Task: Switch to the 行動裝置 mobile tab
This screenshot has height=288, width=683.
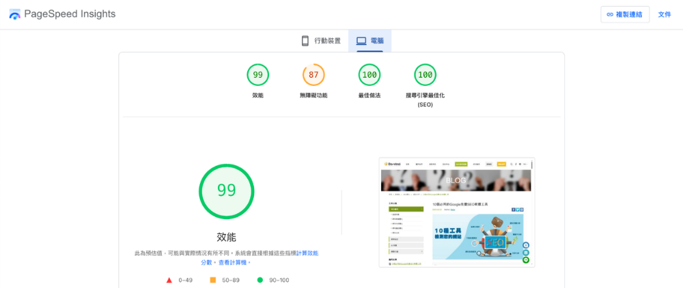Action: point(321,41)
